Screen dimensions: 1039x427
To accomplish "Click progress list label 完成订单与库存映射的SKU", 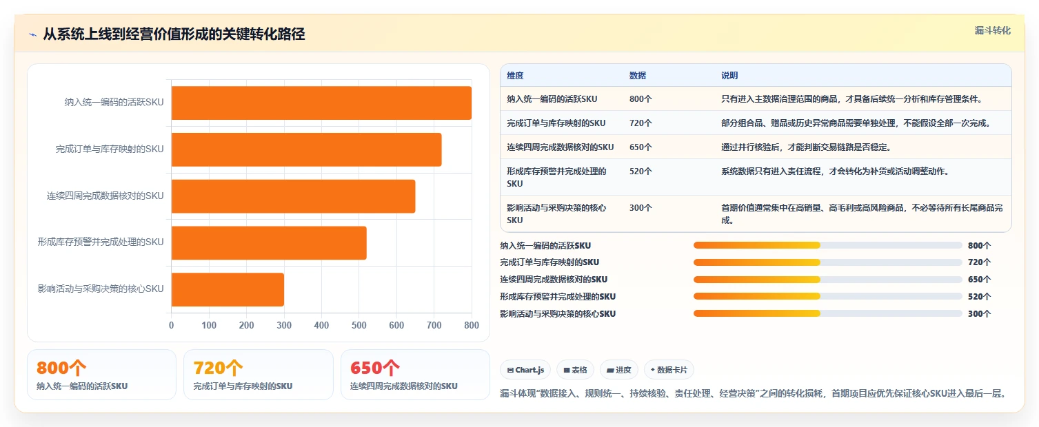I will (549, 262).
